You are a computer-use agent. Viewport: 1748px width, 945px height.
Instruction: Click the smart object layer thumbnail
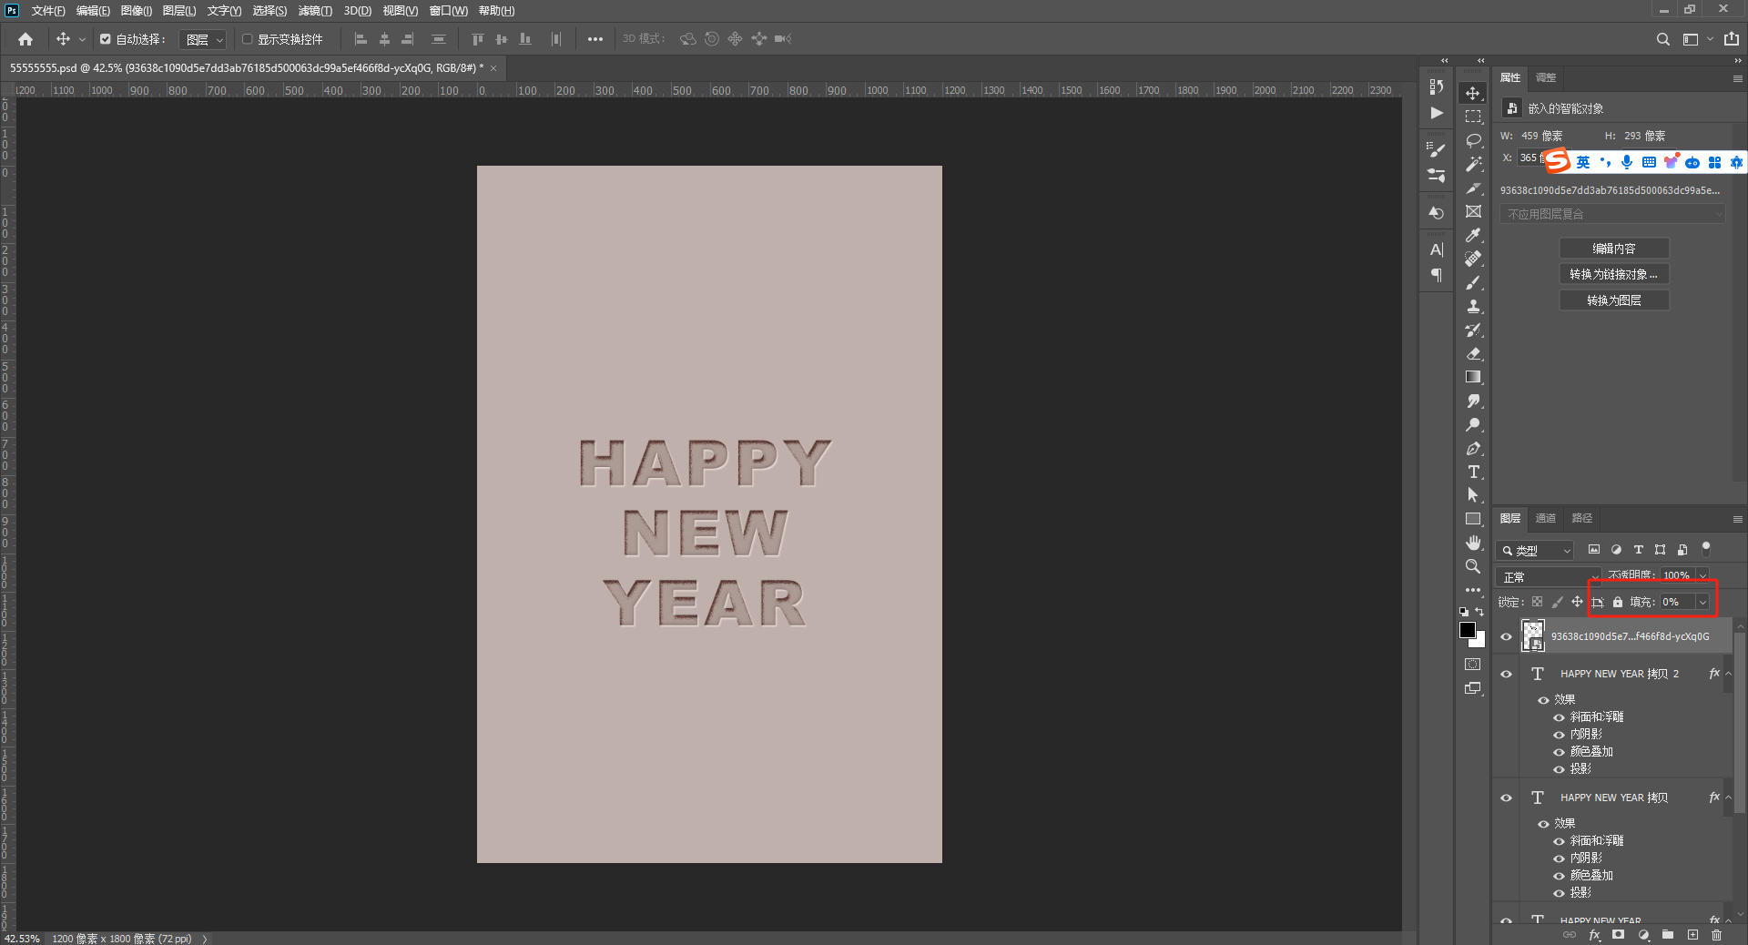1533,636
